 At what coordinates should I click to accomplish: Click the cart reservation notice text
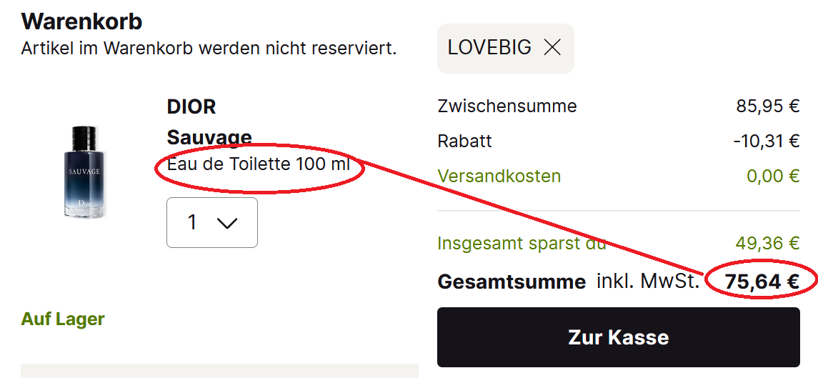tap(209, 48)
